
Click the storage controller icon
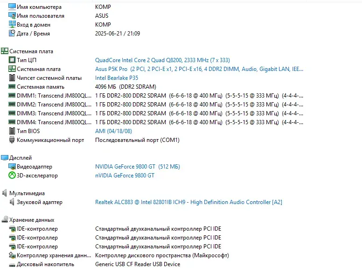[12, 255]
